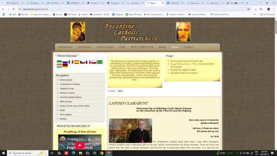Play the Prophesy O Son video
277x156 pixels.
(80, 145)
